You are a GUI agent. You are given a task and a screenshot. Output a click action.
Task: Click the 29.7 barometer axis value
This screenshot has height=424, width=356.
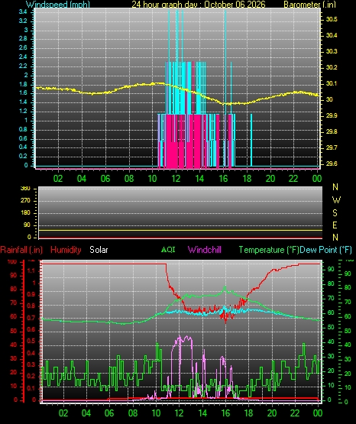(332, 147)
